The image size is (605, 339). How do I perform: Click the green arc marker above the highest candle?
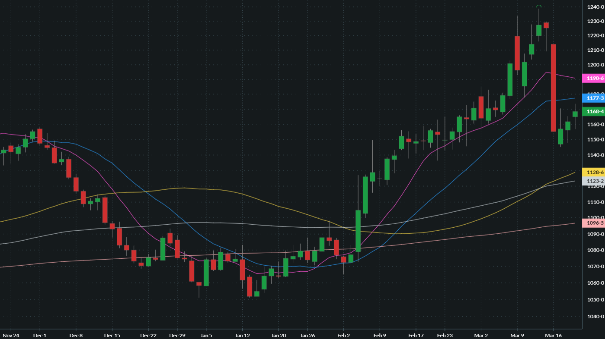[538, 6]
